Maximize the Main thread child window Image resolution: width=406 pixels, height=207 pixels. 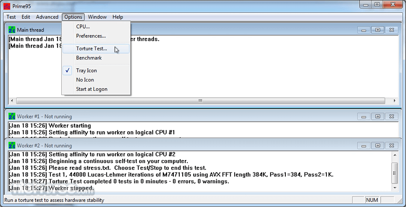tap(377, 30)
